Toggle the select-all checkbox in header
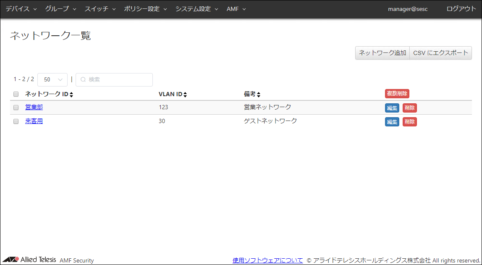 click(16, 94)
